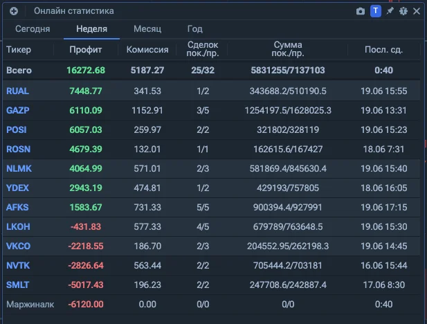Viewport: 427px width, 324px height.
Task: Click YDEX last deal 18.06 16:05
Action: click(x=383, y=188)
